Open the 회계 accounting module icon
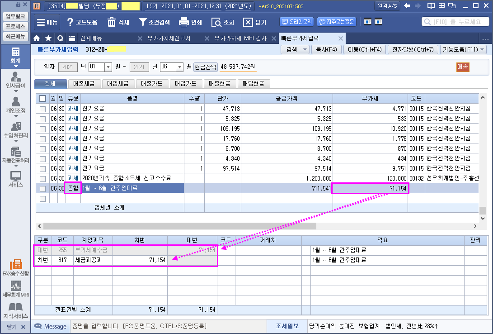The width and height of the screenshot is (493, 334). point(15,53)
